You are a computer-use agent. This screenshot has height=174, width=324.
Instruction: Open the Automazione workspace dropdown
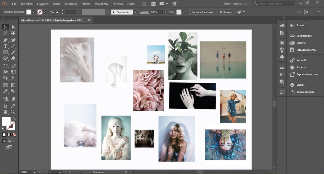coord(235,4)
